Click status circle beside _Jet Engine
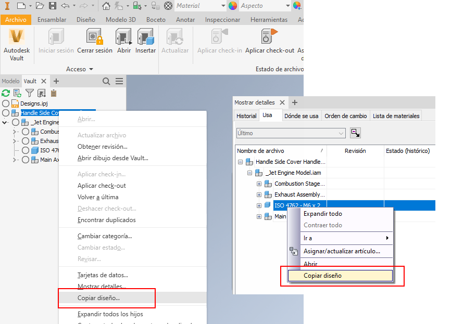This screenshot has height=324, width=451. tap(16, 122)
